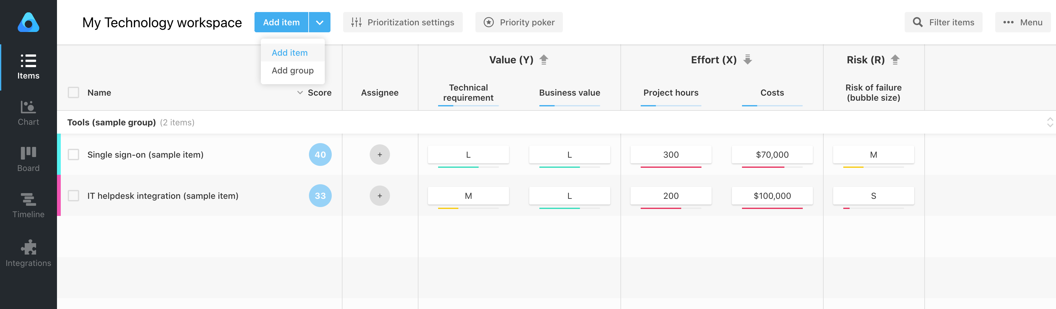Open Prioritization settings
The width and height of the screenshot is (1056, 309).
[403, 22]
